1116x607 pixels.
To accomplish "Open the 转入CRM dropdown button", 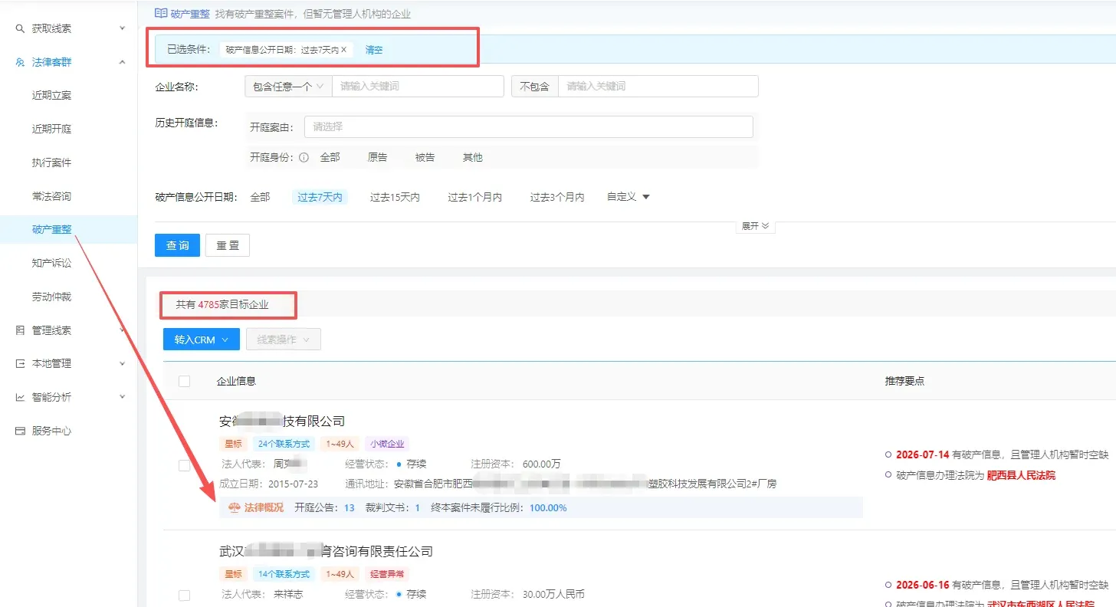I will [202, 340].
